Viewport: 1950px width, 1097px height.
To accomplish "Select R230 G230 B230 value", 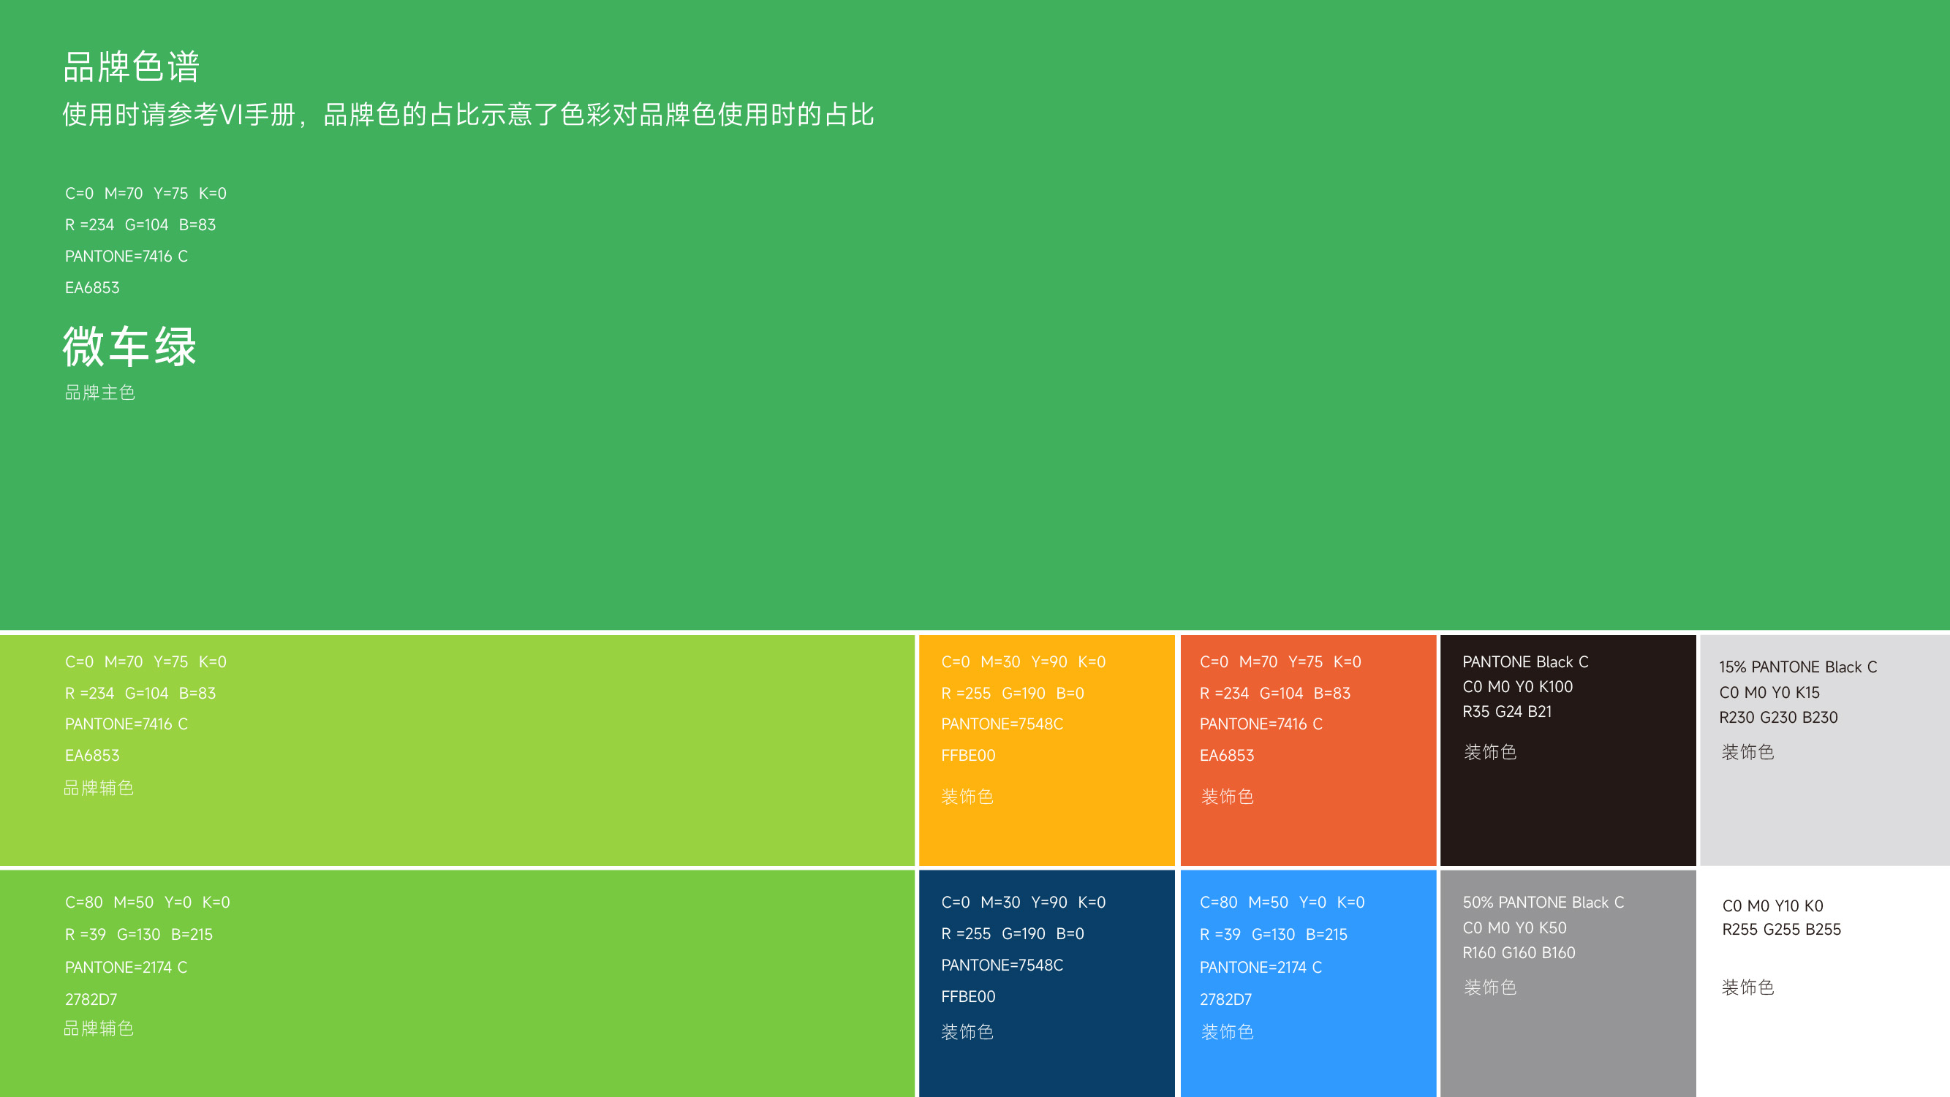I will [x=1778, y=716].
